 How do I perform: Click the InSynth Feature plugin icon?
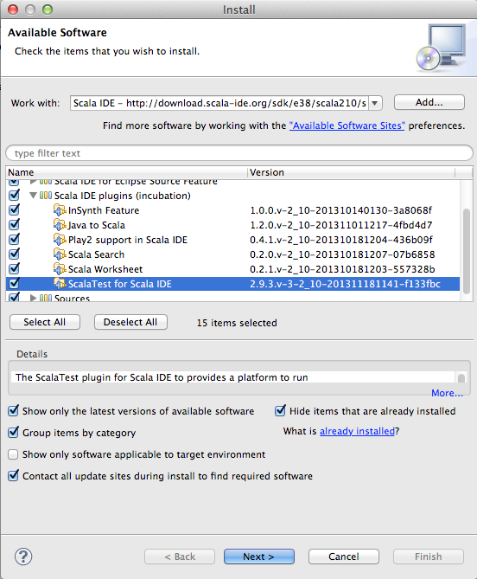[x=60, y=210]
